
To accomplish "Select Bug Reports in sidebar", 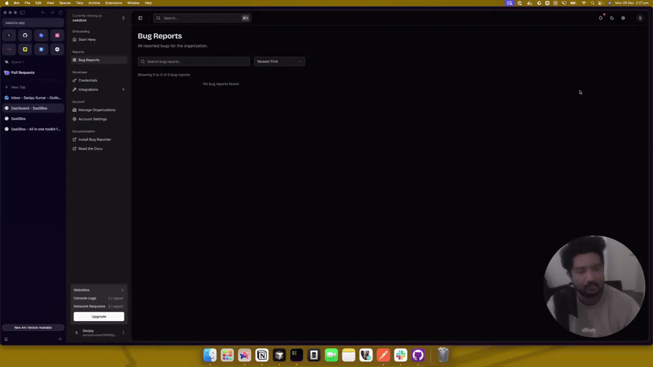I will (99, 60).
